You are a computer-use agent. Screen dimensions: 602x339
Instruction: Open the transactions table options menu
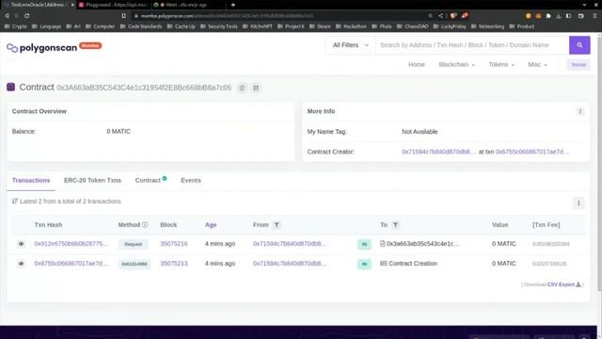click(578, 203)
